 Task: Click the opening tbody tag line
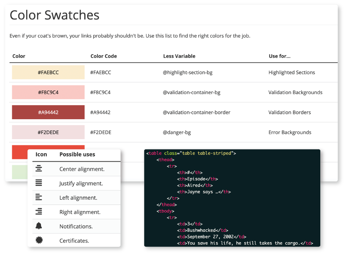point(165,211)
